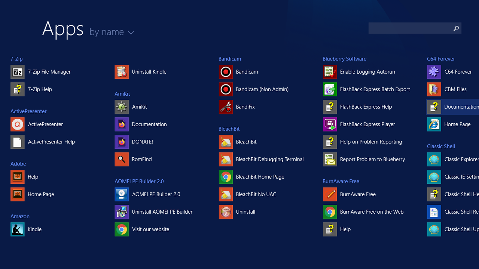Open the Adobe Home Page icon

[18, 194]
